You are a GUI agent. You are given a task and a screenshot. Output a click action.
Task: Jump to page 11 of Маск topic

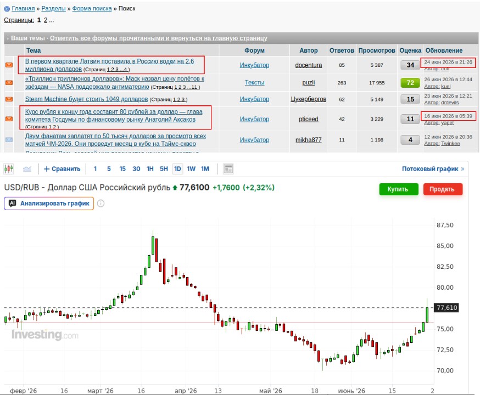click(195, 87)
